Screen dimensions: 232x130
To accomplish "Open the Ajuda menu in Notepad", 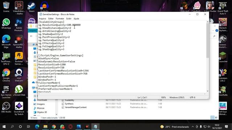I will click(76, 18).
